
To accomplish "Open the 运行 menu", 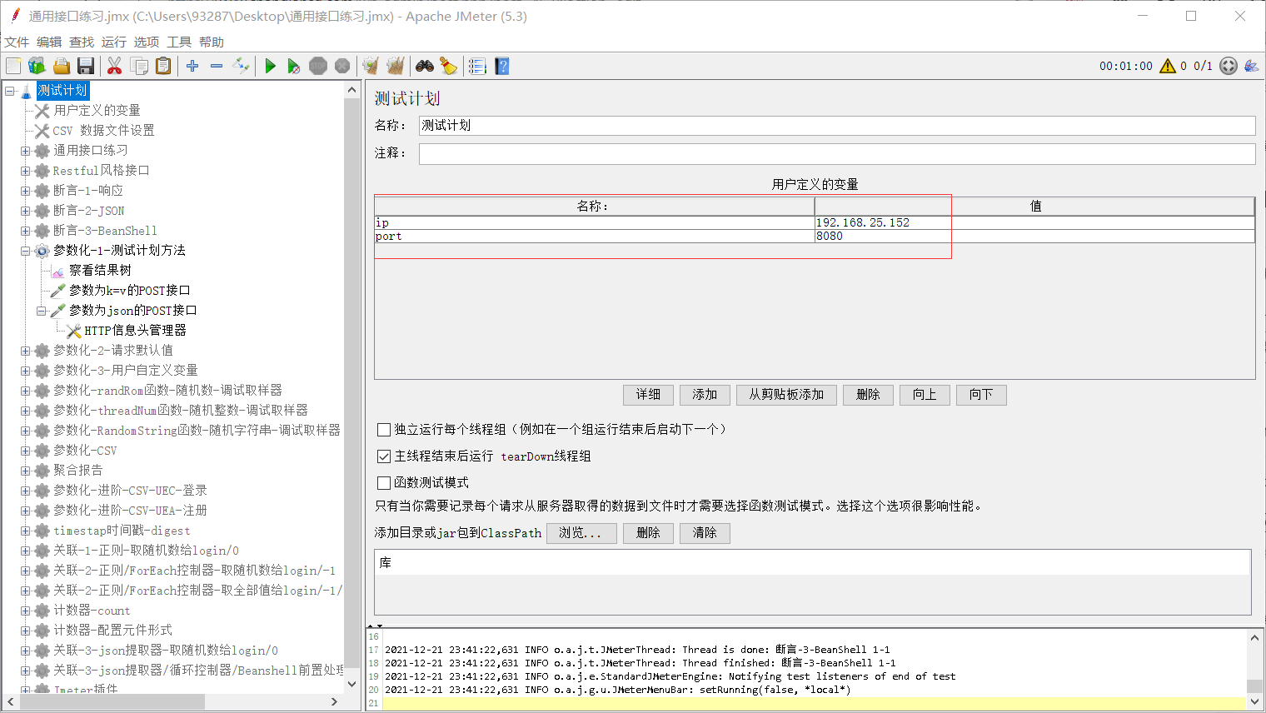I will pyautogui.click(x=114, y=42).
